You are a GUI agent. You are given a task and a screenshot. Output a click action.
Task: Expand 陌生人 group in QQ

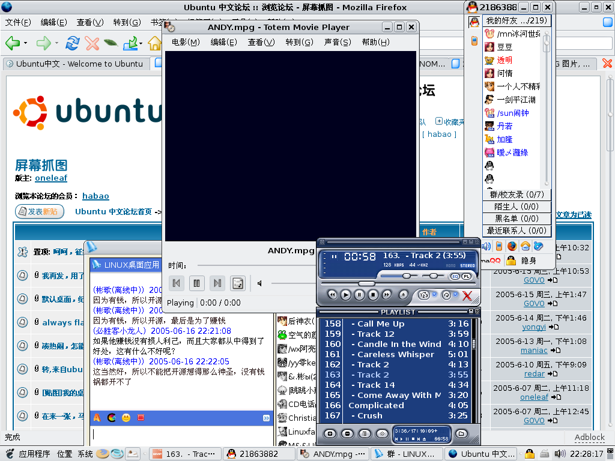pos(517,206)
